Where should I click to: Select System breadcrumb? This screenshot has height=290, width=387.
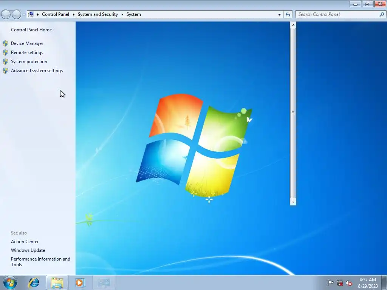134,14
